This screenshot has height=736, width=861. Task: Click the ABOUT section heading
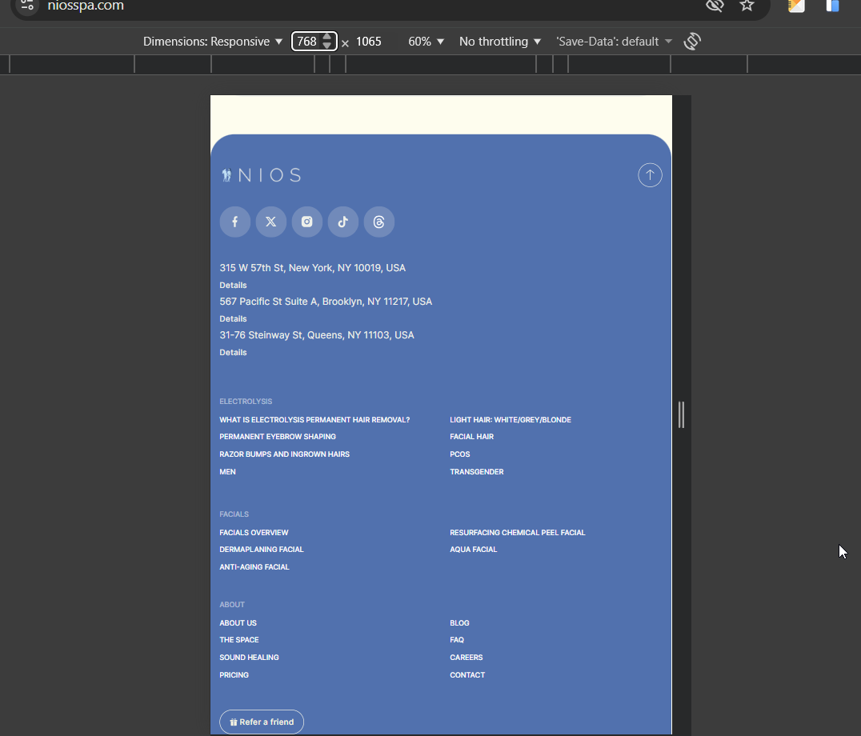pyautogui.click(x=232, y=605)
